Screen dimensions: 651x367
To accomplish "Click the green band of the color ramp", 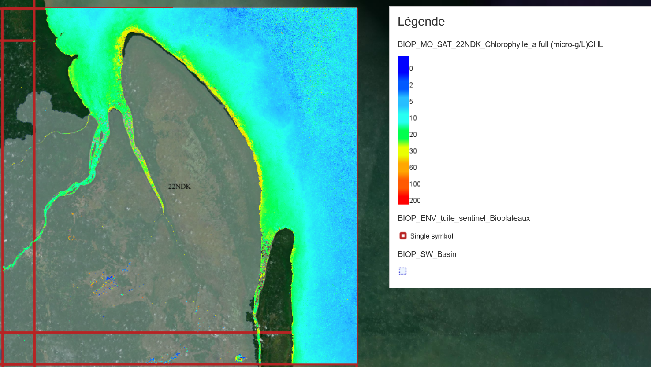I will [x=403, y=135].
